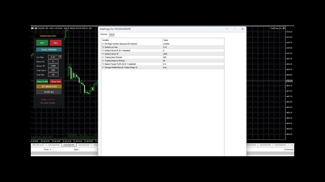Click the red SELL button
The image size is (325, 182).
56,43
